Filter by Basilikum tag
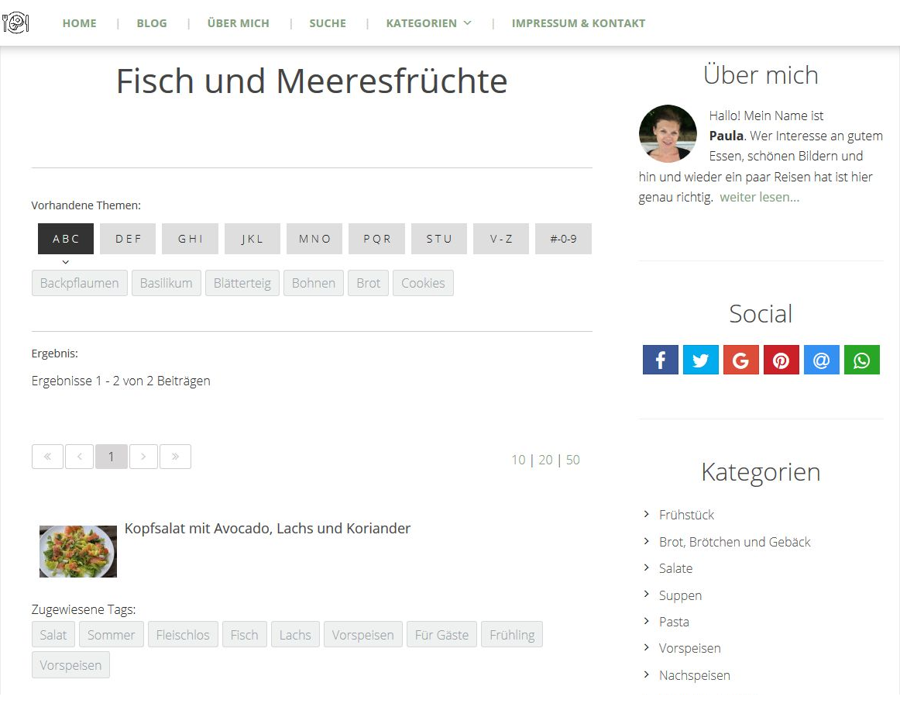 tap(166, 283)
